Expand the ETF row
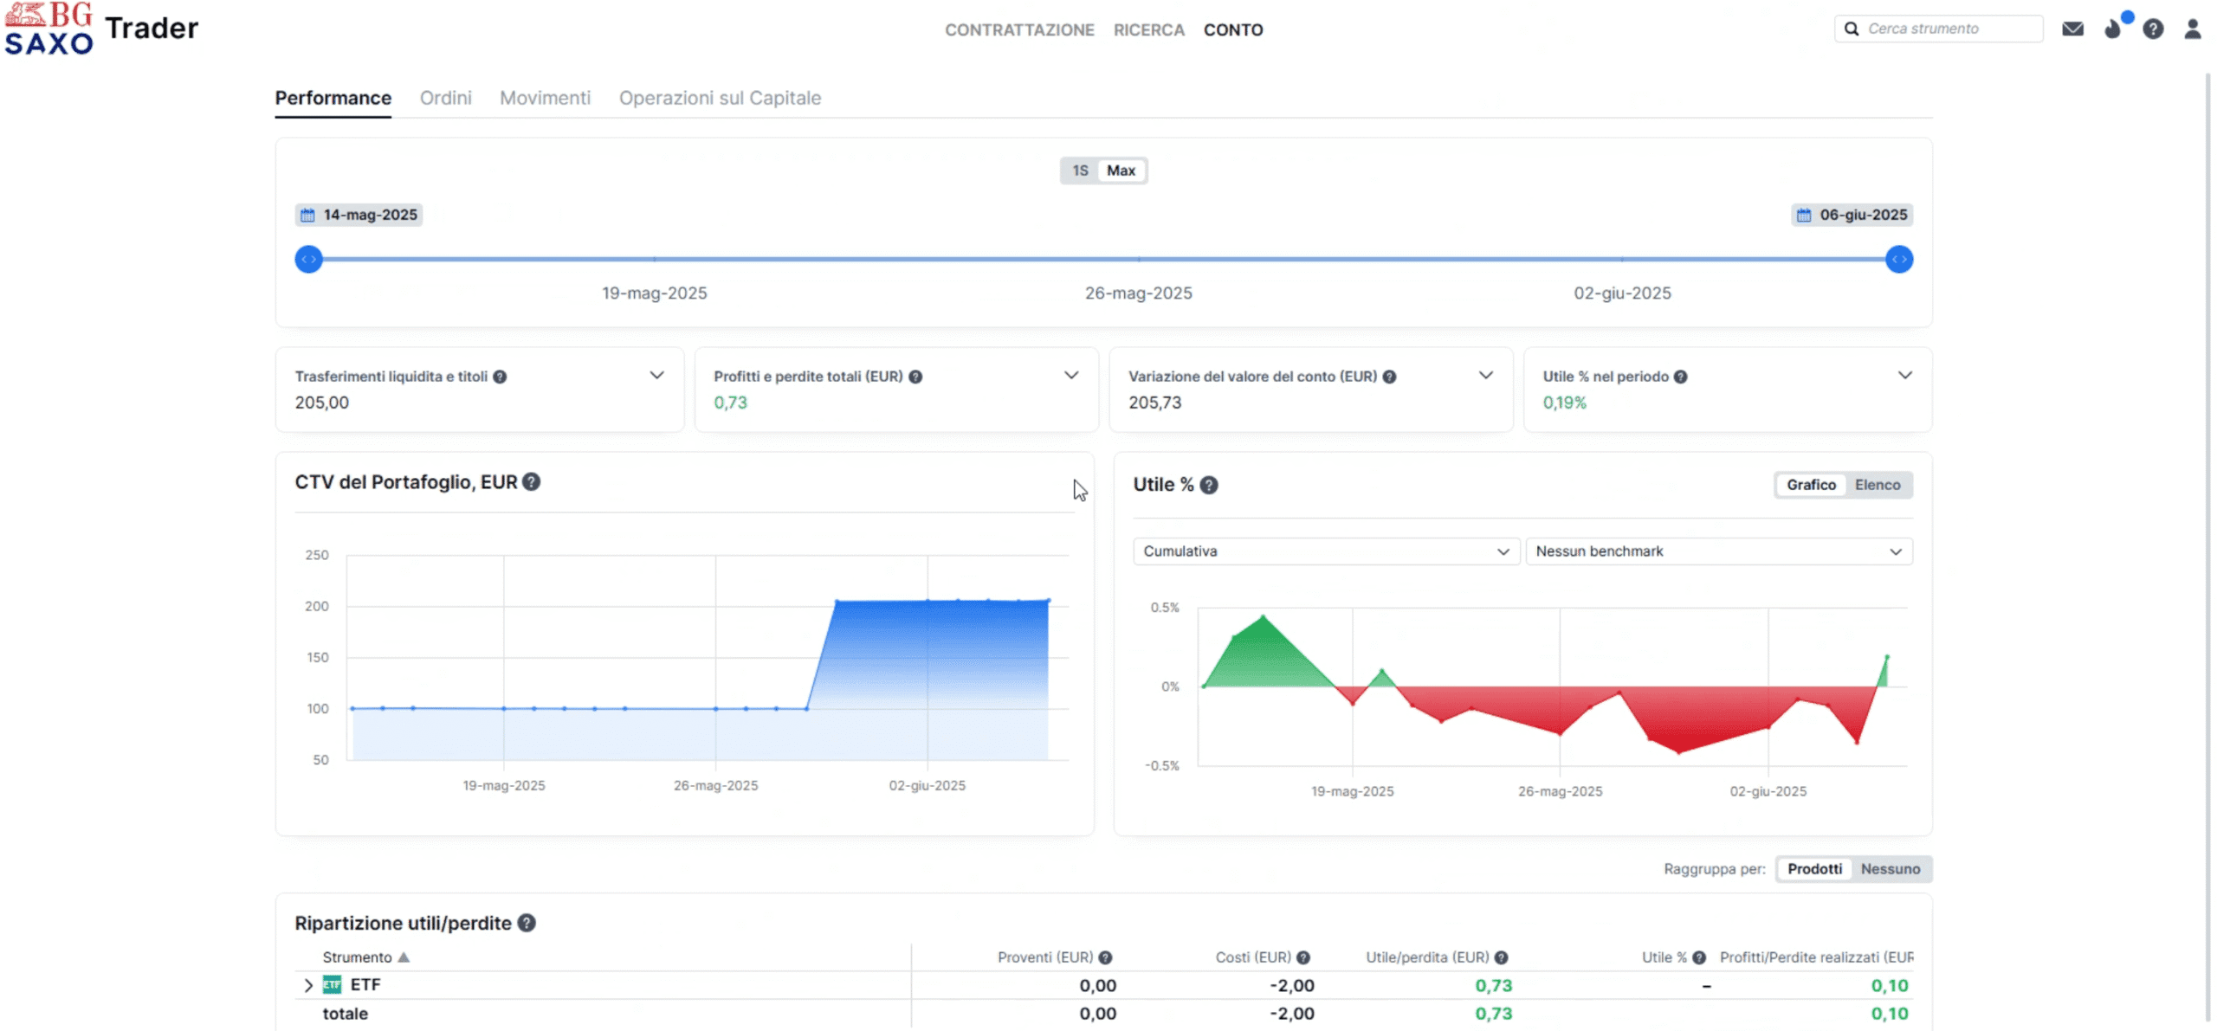The width and height of the screenshot is (2217, 1031). click(x=308, y=985)
